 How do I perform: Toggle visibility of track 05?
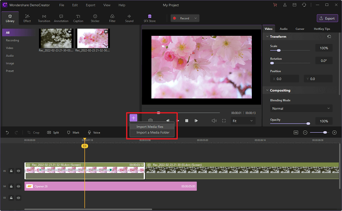coord(18,171)
